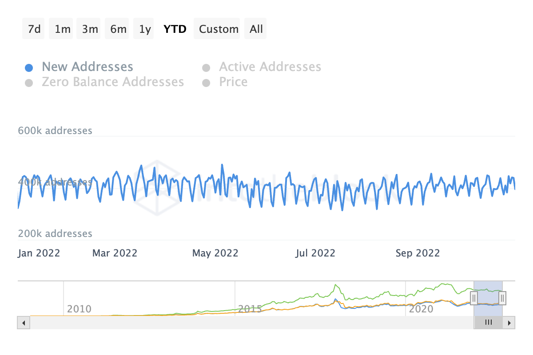This screenshot has height=355, width=533.
Task: Click the grey Active Addresses legend dot
Action: [x=206, y=68]
